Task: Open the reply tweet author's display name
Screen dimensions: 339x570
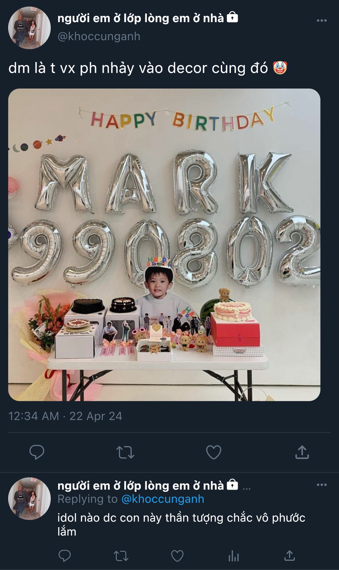Action: (x=141, y=486)
